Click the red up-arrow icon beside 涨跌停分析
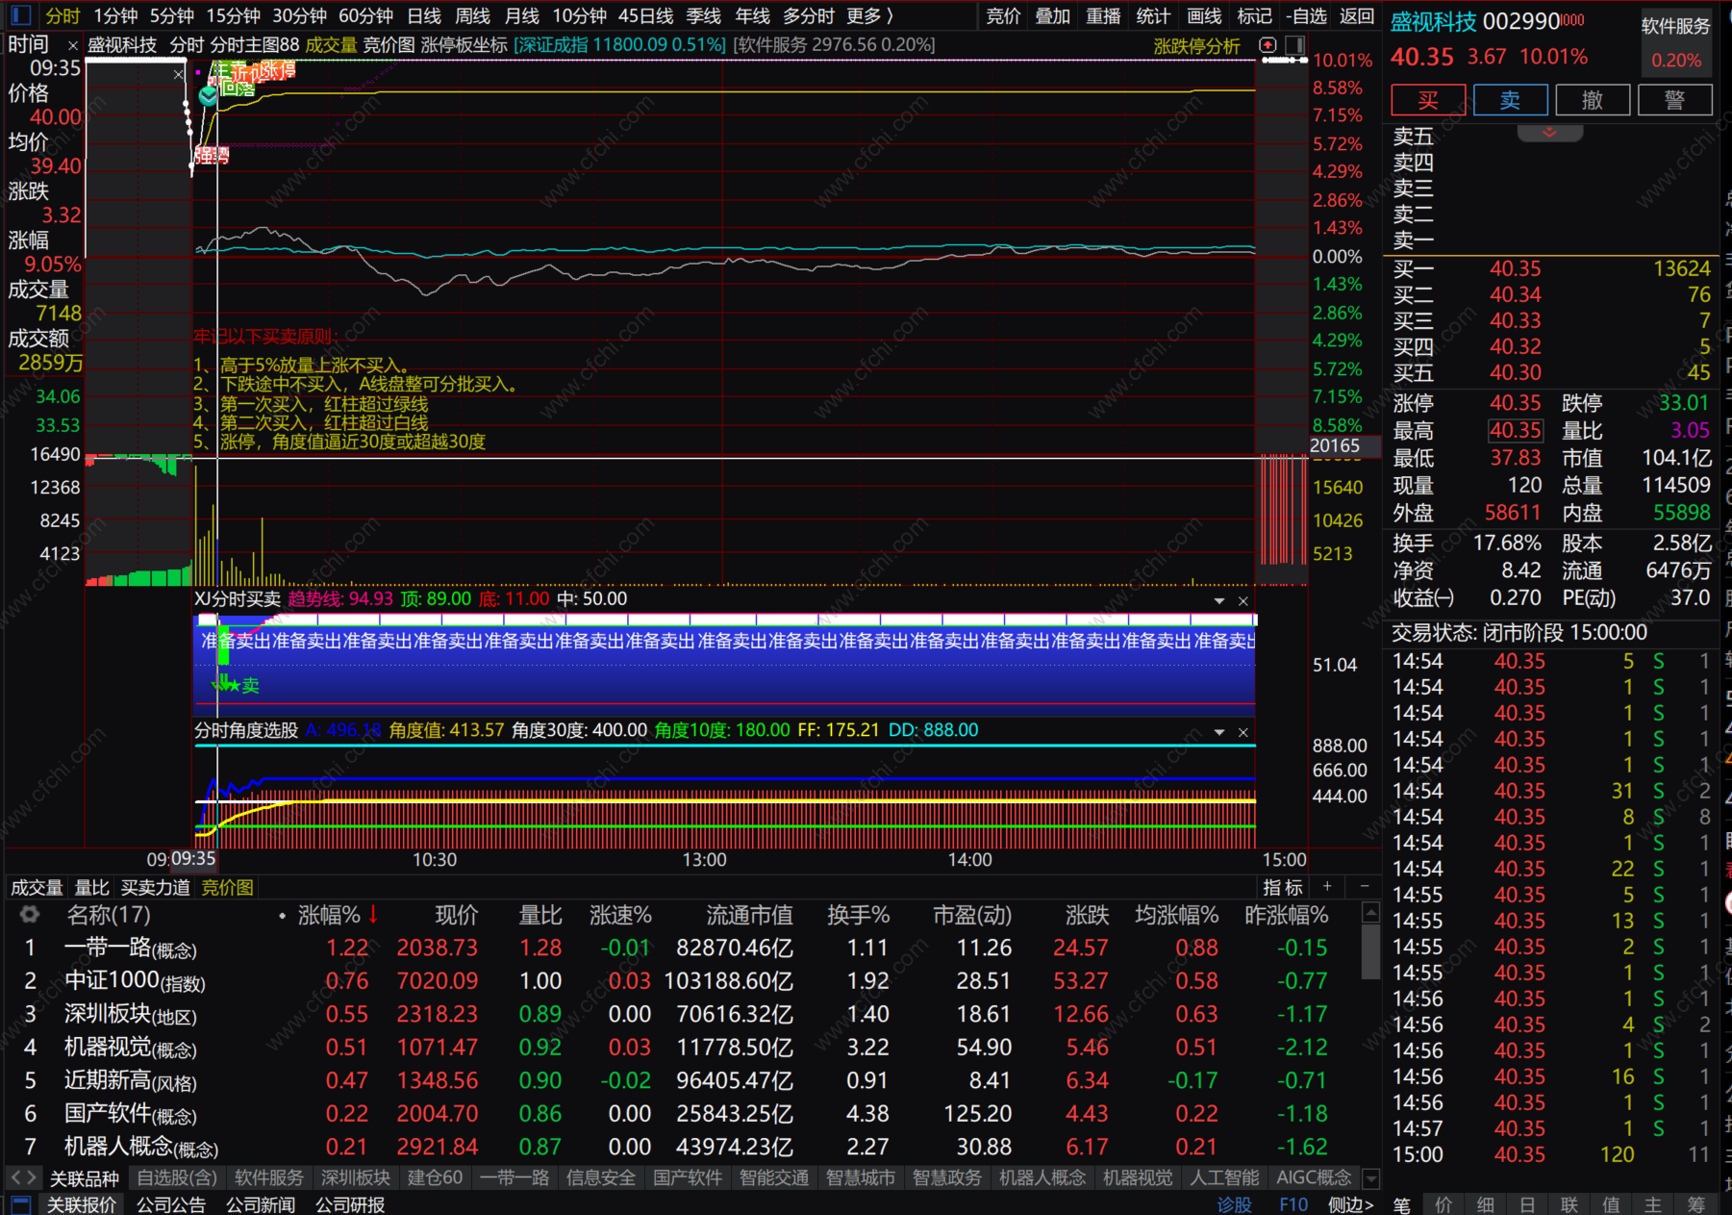1732x1215 pixels. [1268, 45]
